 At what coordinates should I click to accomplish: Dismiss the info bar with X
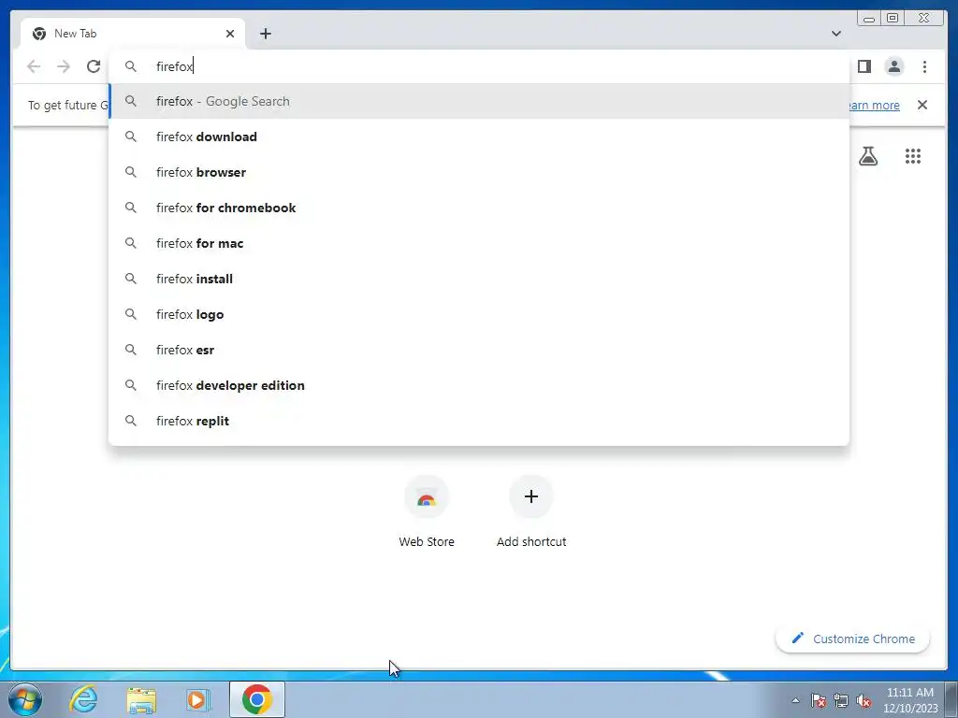tap(922, 105)
